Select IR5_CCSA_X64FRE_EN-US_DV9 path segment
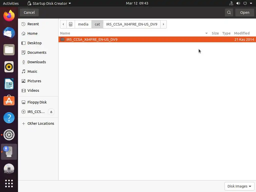Viewport: 256px width, 192px height. [x=131, y=24]
